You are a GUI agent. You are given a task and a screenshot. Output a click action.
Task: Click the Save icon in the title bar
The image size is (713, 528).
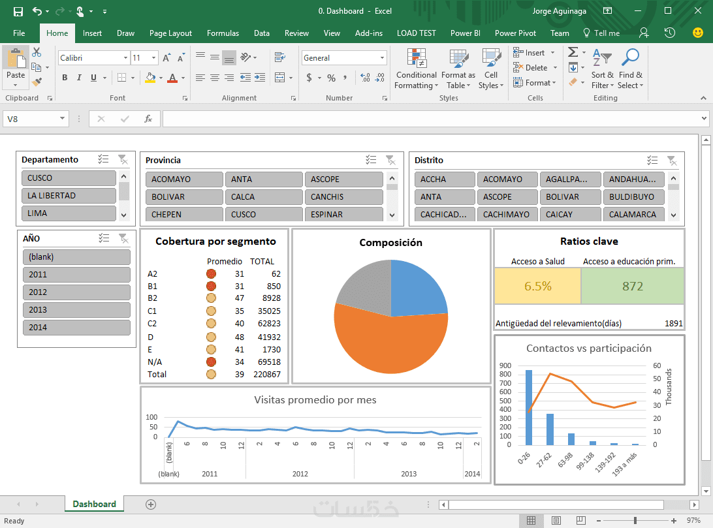[x=18, y=11]
